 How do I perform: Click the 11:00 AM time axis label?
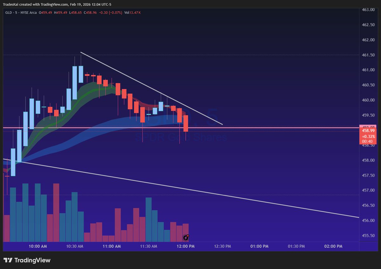pyautogui.click(x=112, y=246)
